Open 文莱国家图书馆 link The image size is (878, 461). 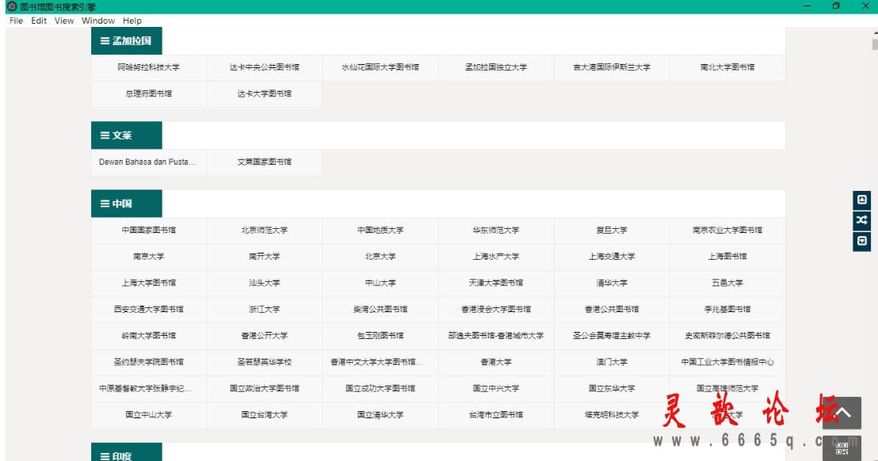coord(265,162)
